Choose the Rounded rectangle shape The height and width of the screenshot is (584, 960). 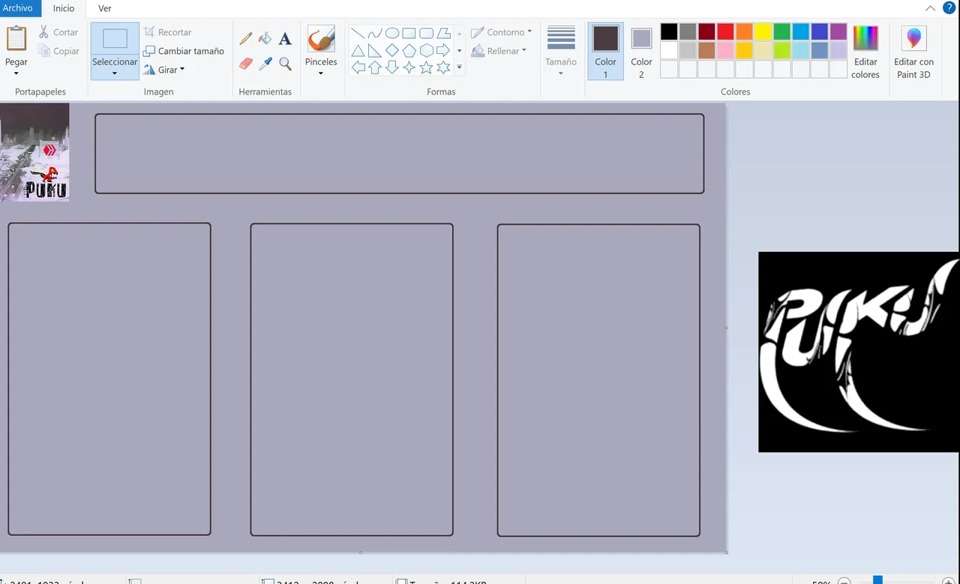[426, 33]
